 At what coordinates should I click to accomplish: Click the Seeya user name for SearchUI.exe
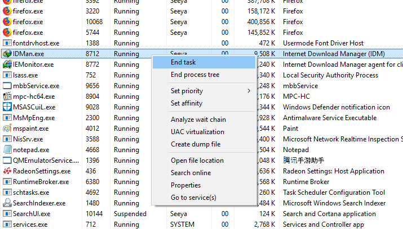[179, 214]
